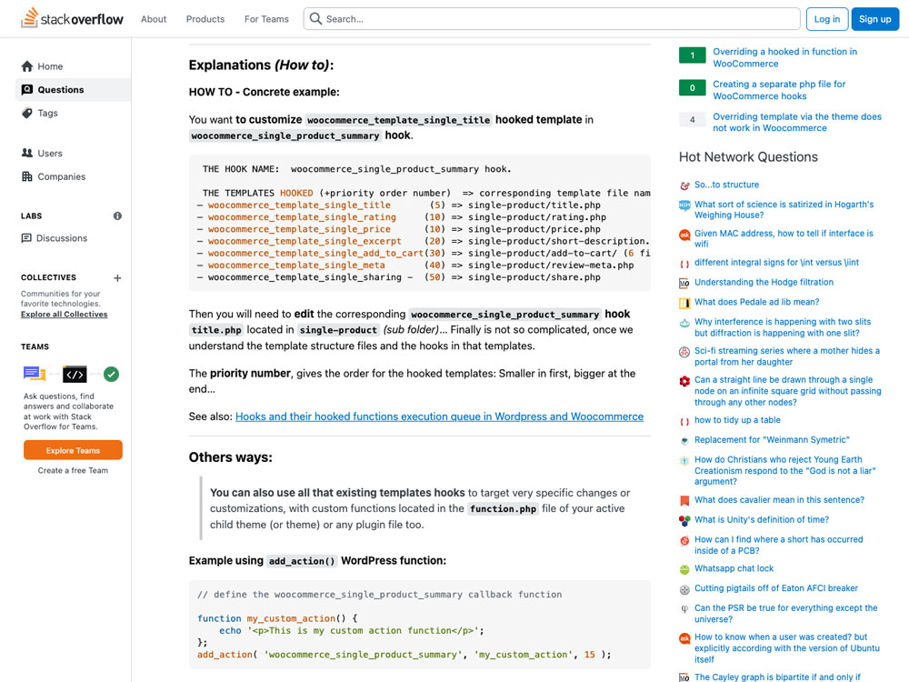909x682 pixels.
Task: Click the 'Others ways:' heading
Action: click(x=231, y=457)
